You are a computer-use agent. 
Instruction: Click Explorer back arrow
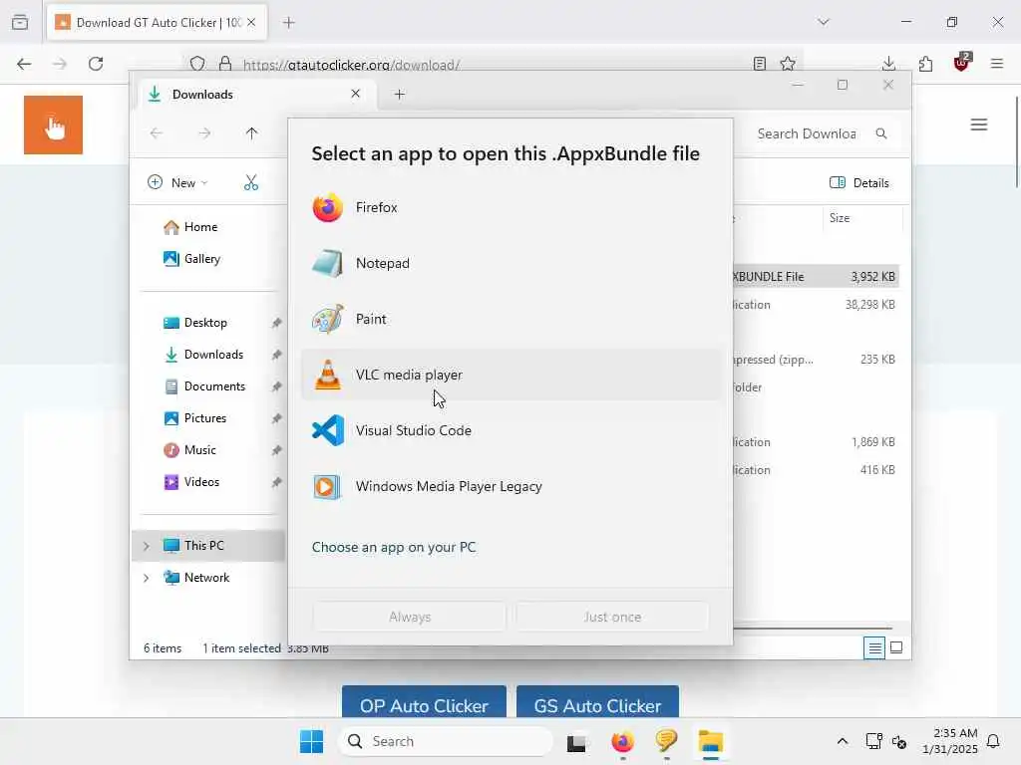(157, 133)
